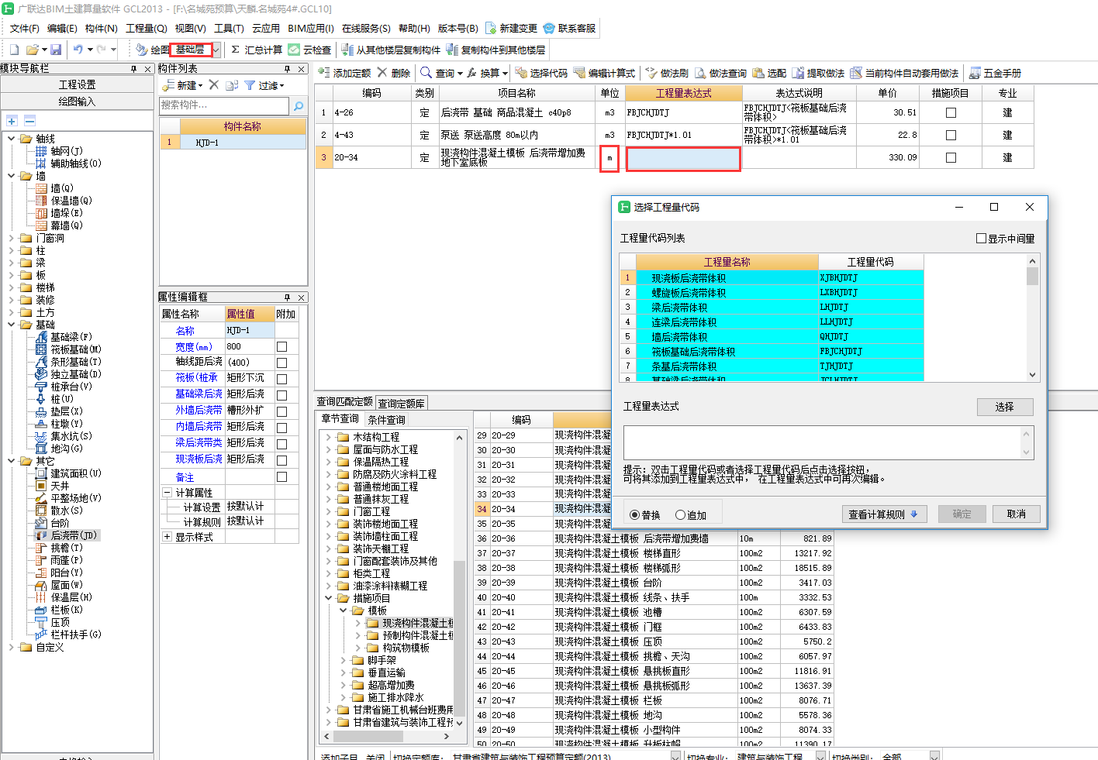Click 编辑计算式 edit formula tool
1098x760 pixels.
click(x=605, y=73)
